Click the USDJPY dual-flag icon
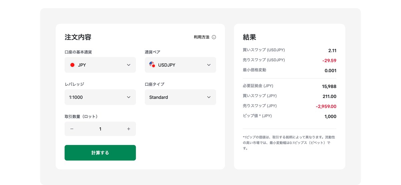This screenshot has height=185, width=401. click(152, 64)
